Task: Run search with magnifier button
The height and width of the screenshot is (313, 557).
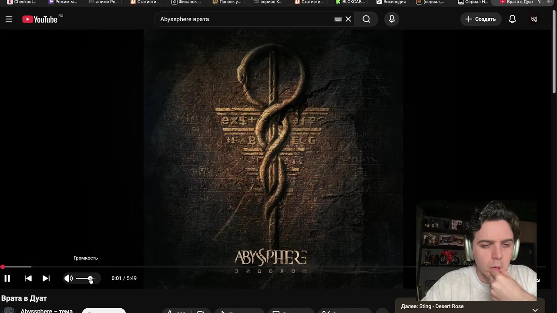Action: (x=366, y=19)
